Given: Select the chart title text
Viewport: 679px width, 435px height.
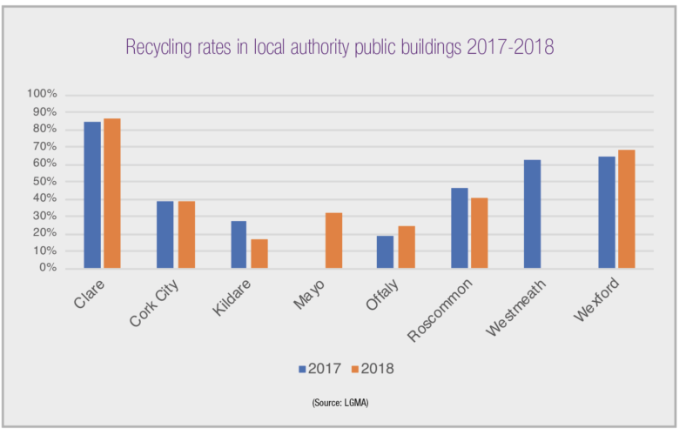Looking at the screenshot, I should pyautogui.click(x=339, y=47).
